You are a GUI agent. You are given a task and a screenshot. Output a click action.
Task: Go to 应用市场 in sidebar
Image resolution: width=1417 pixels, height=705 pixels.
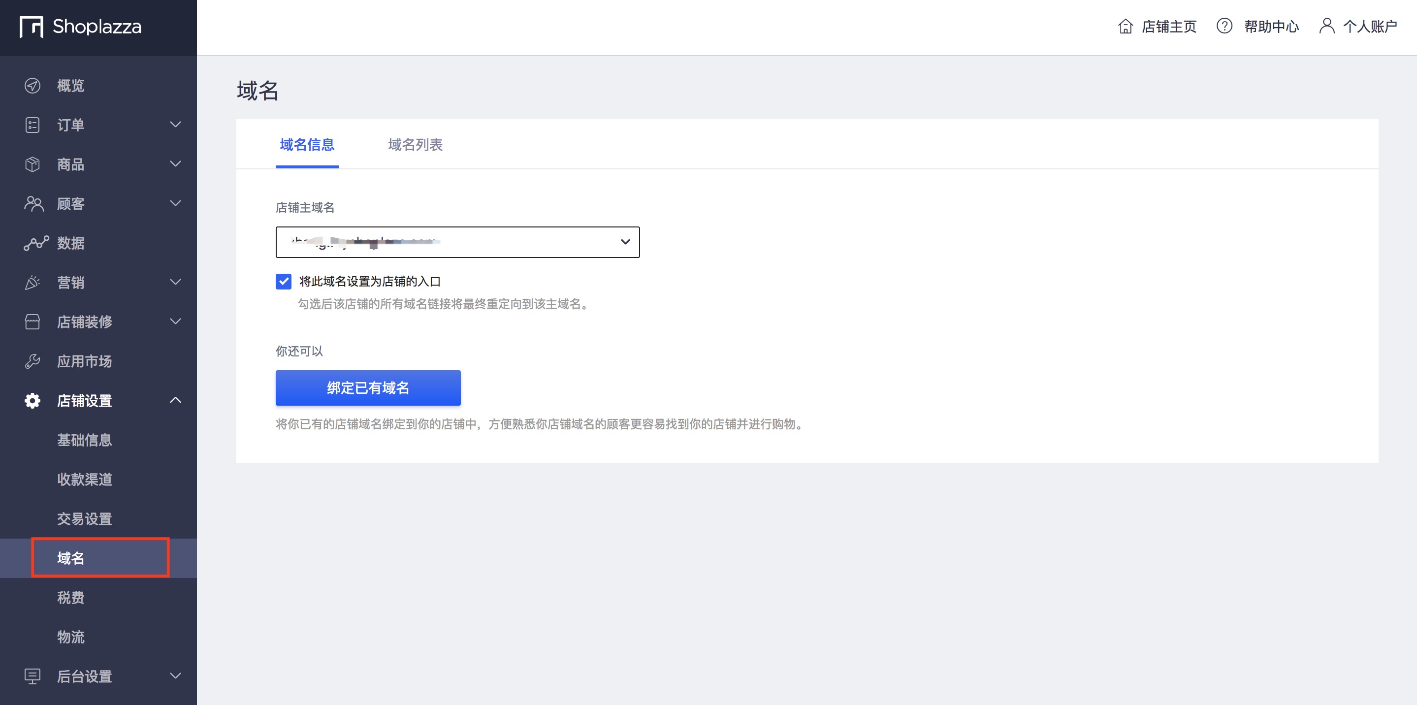pos(85,361)
